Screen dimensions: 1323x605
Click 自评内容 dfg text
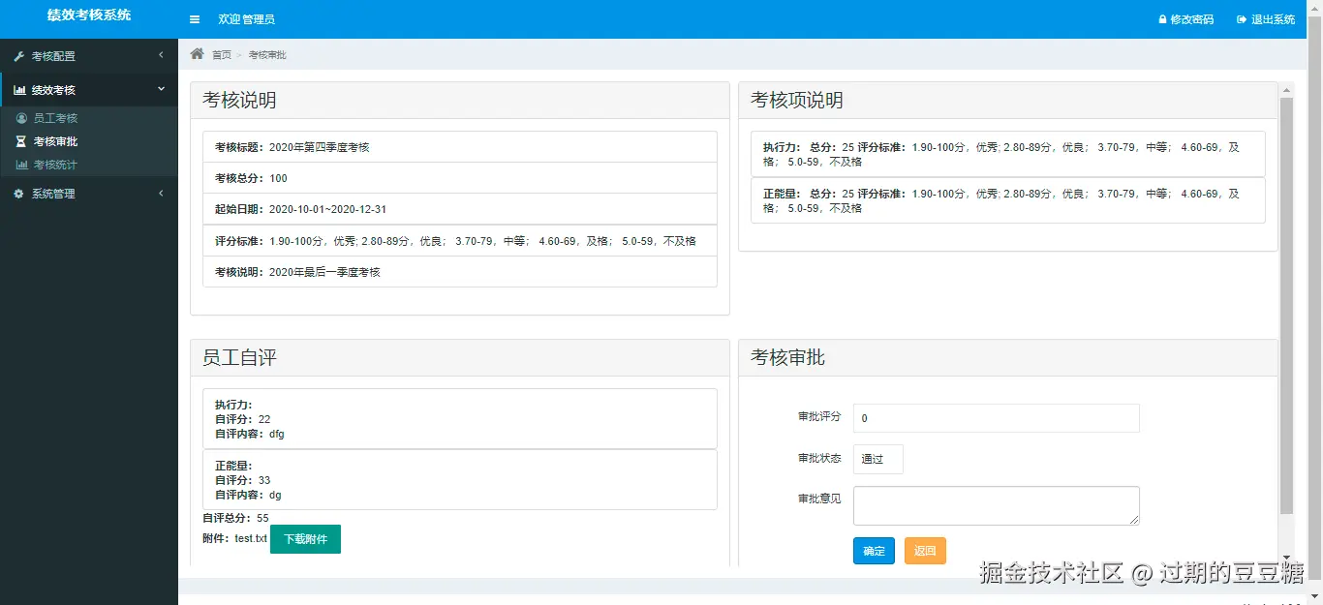coord(250,435)
